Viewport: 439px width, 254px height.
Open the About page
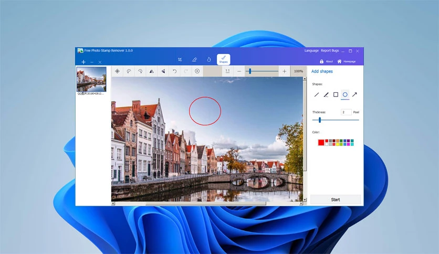coord(327,61)
